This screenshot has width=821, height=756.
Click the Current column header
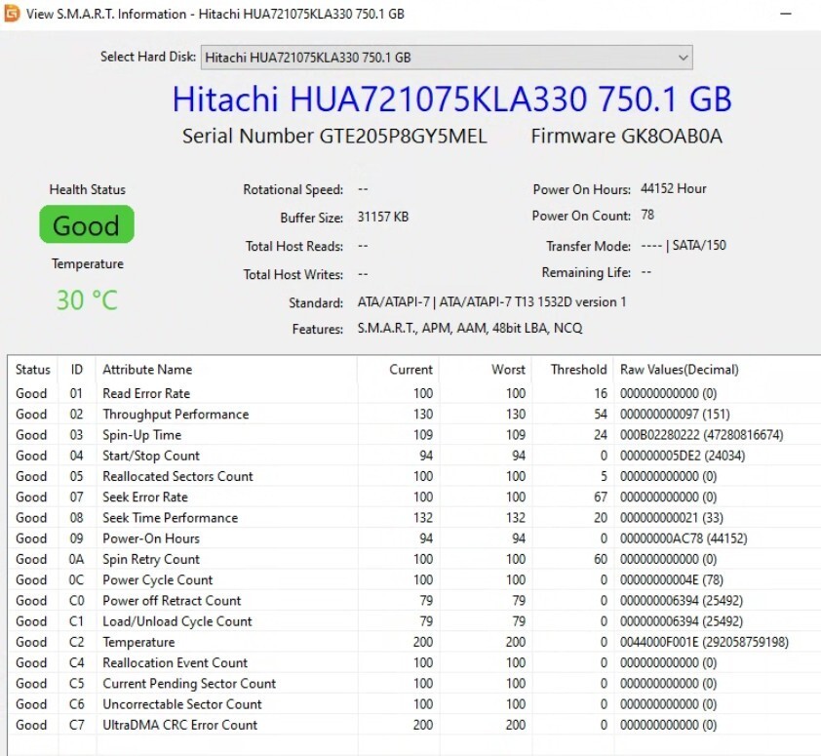click(399, 370)
